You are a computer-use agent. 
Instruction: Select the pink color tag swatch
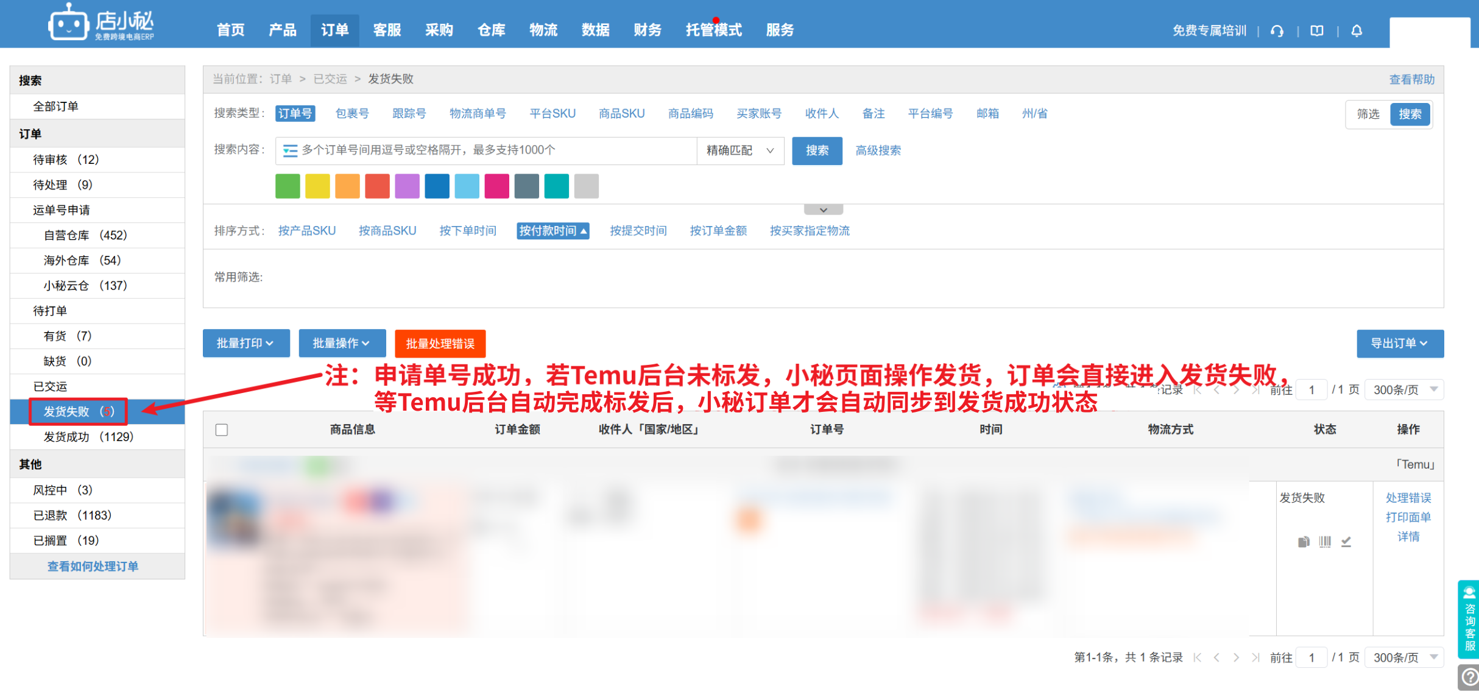pyautogui.click(x=496, y=186)
